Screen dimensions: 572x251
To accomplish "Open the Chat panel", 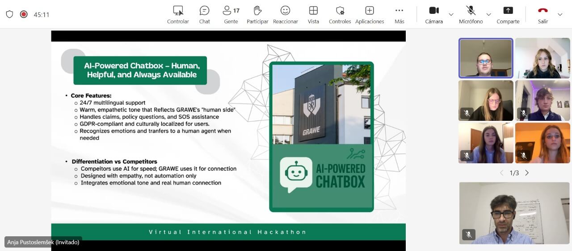I will pos(204,14).
